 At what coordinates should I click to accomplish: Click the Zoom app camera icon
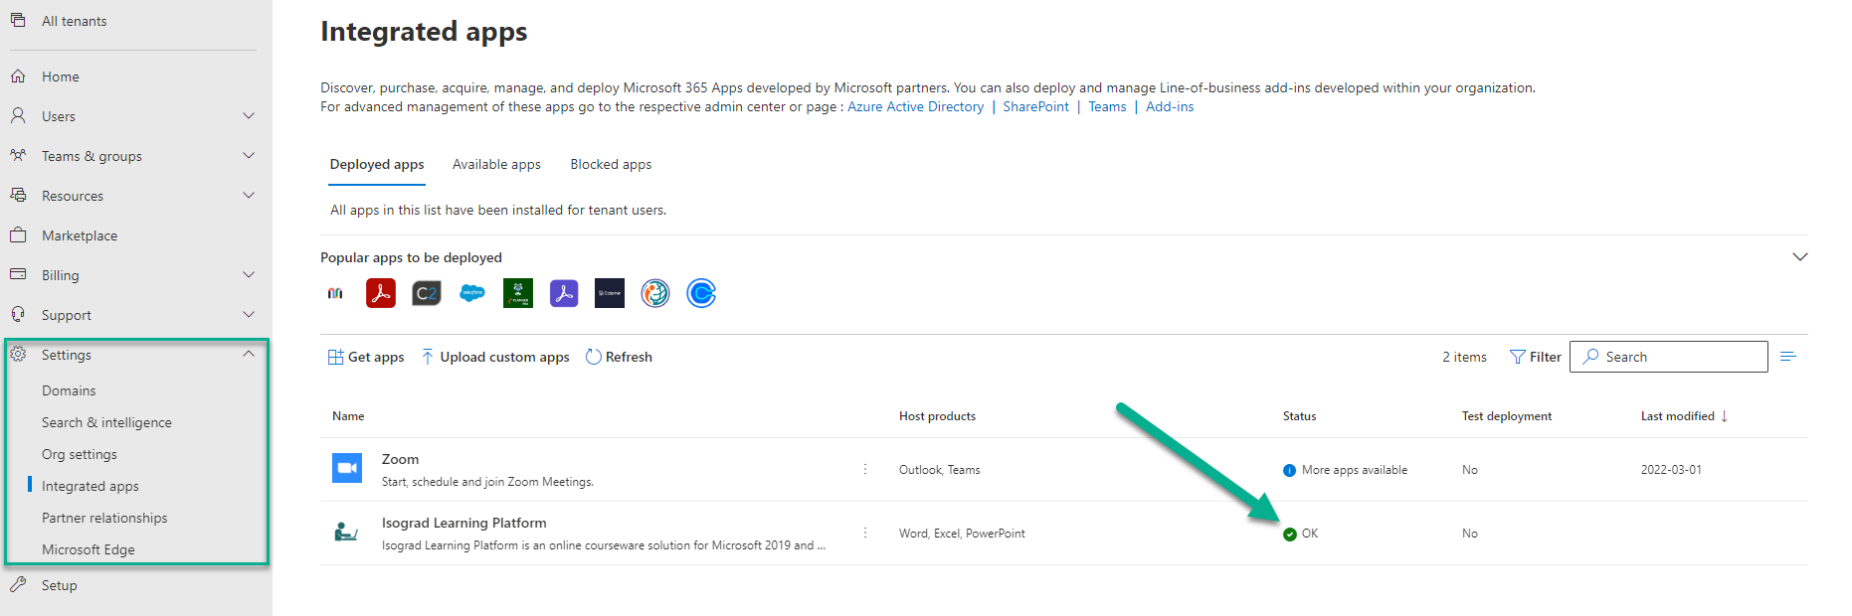(x=347, y=468)
